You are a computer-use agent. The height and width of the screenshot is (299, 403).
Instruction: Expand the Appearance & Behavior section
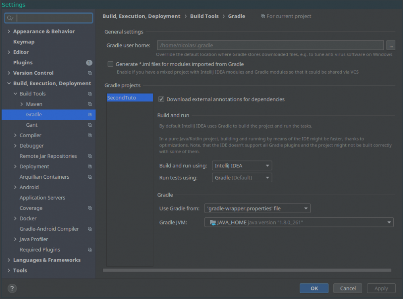point(9,31)
